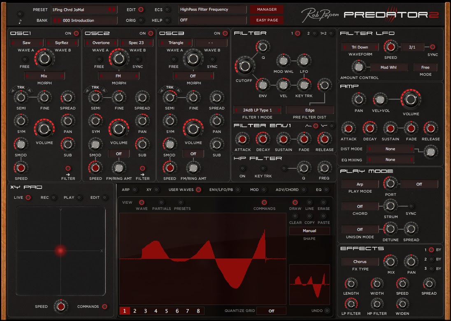Click the OSC3 PAN knob

click(216, 121)
